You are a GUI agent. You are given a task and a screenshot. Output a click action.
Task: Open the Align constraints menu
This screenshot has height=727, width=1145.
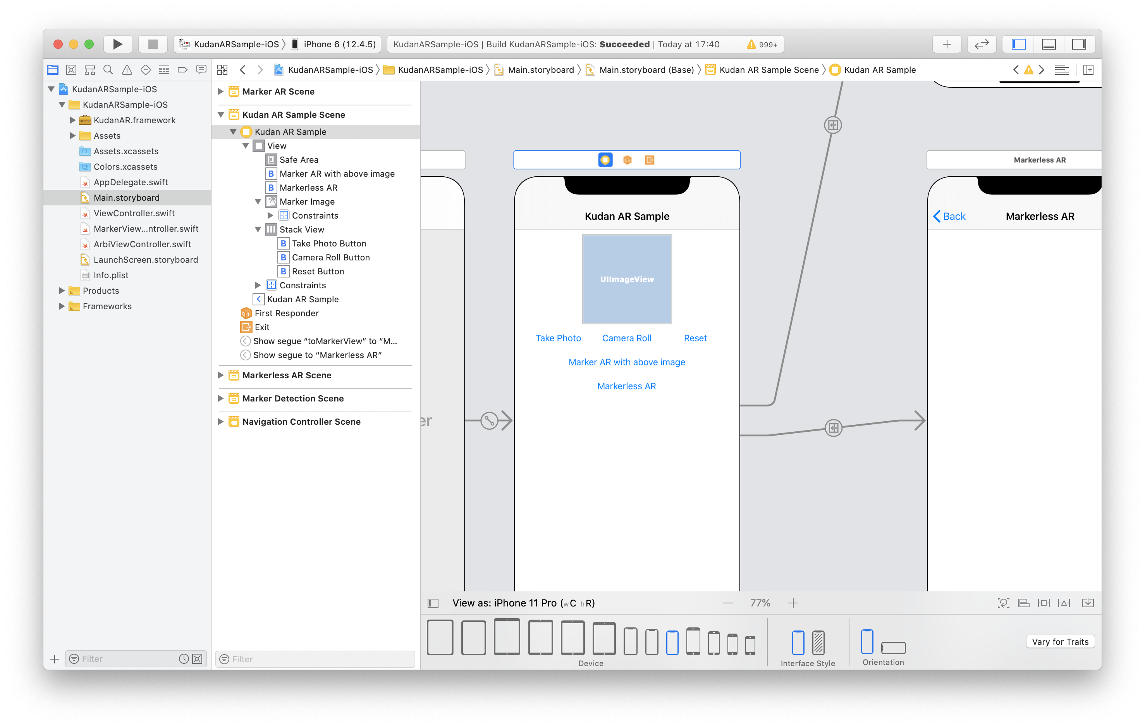1023,603
